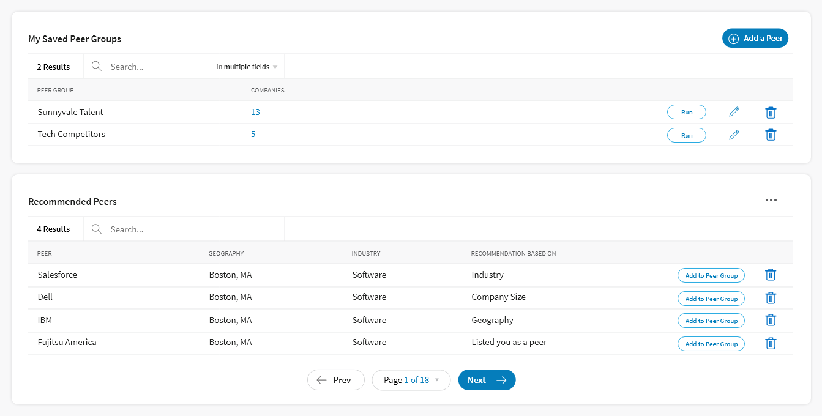Screen dimensions: 822x416
Task: Delete Fujitsu America recommendation
Action: point(771,343)
